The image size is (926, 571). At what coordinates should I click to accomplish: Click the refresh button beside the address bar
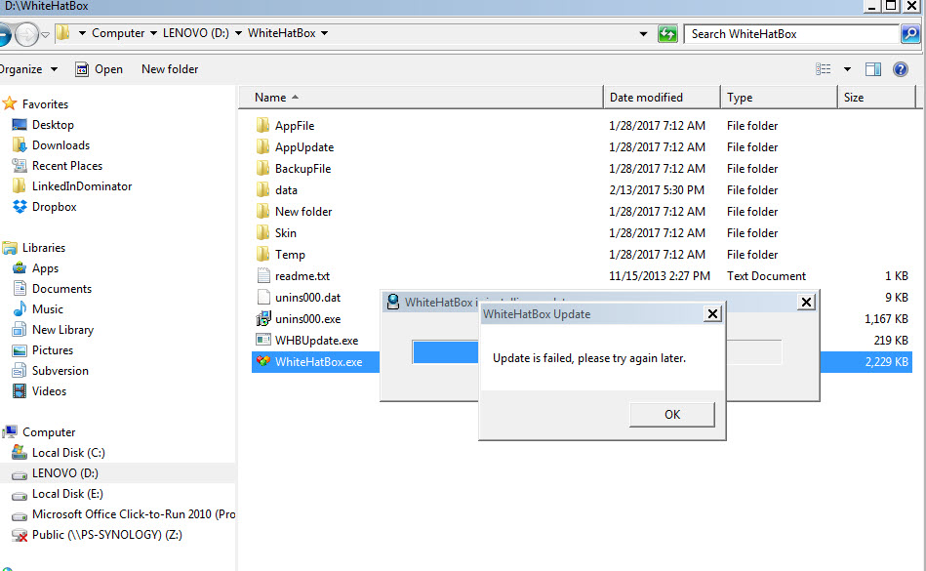[667, 33]
